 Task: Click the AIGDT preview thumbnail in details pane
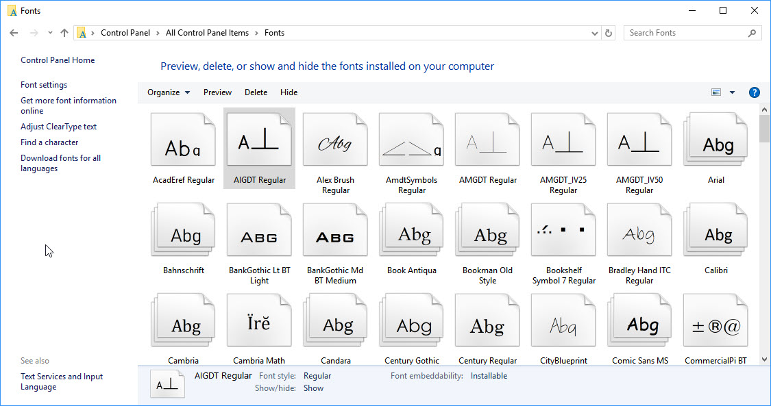click(x=167, y=383)
